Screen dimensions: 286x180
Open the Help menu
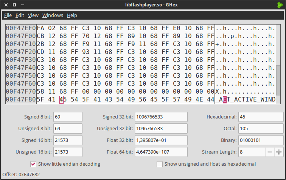click(x=72, y=15)
